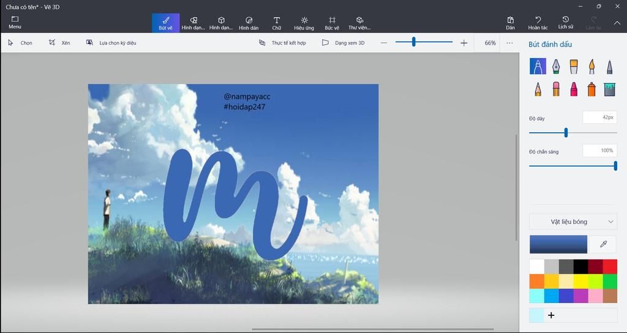The image size is (627, 333).
Task: Collapse the ribbon with the chevron arrow
Action: click(617, 23)
